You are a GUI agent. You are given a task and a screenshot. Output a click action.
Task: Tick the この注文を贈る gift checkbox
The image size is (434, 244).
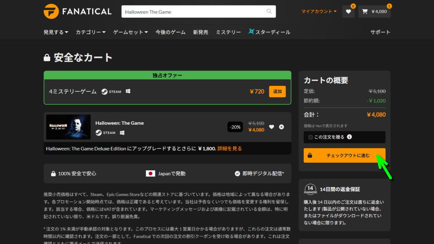[311, 137]
